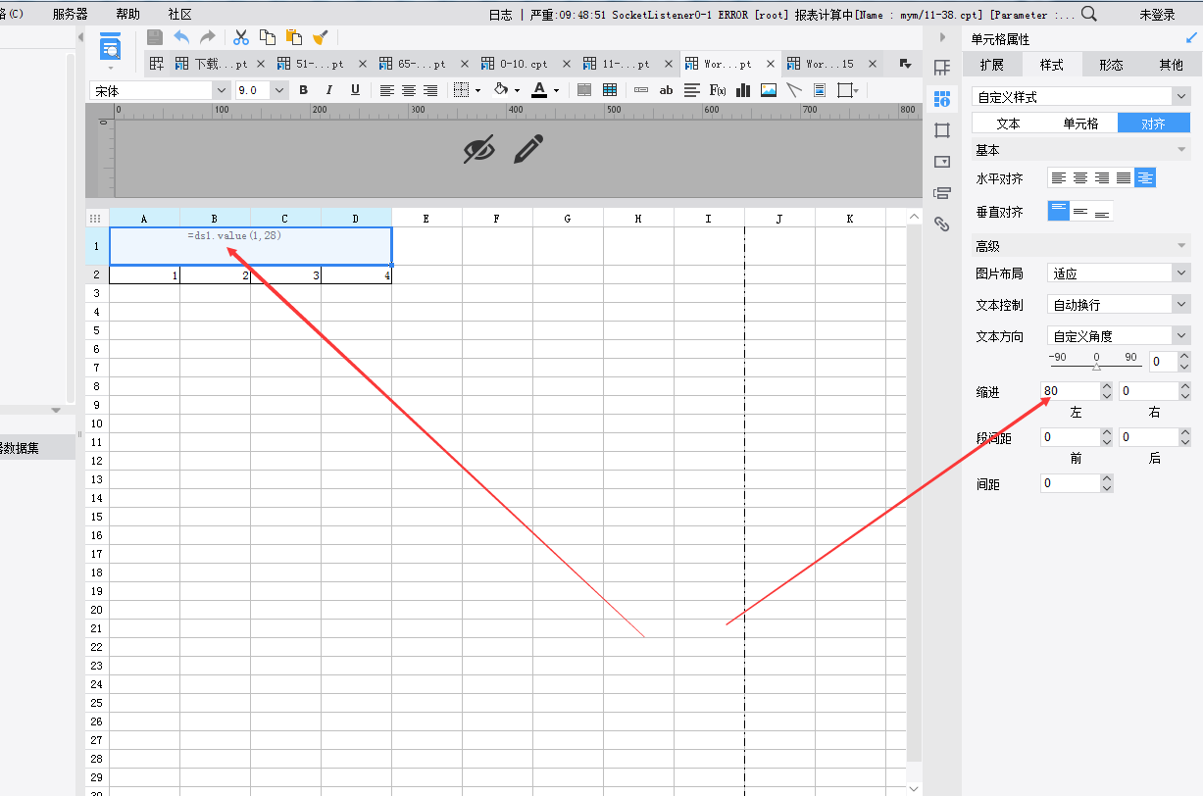Select the 单元格 sub-tab

point(1080,124)
